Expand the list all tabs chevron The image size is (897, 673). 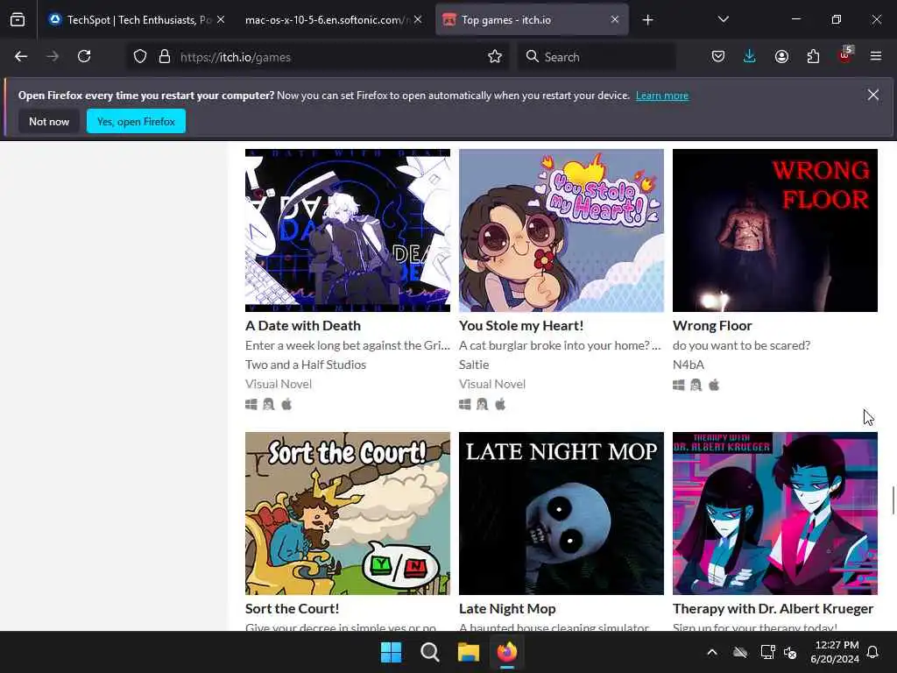tap(724, 19)
